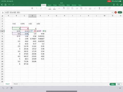
Task: Toggle italic formatting
Action: 37,8
